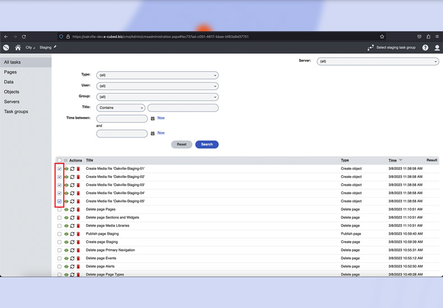Click the home icon in CMS toolbar
This screenshot has width=443, height=308.
coord(18,48)
